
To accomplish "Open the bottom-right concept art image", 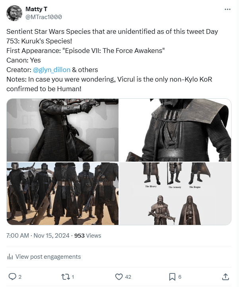I will 175,194.
